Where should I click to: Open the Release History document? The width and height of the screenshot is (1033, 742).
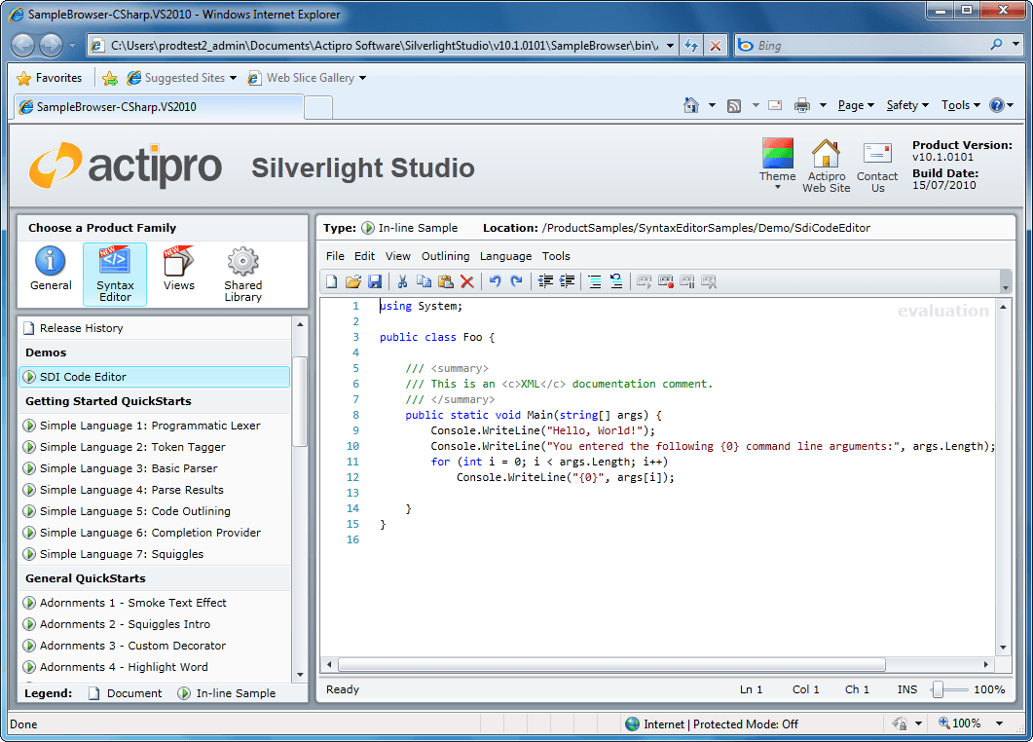[x=81, y=328]
